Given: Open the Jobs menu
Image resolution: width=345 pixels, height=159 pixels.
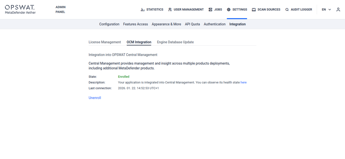Looking at the screenshot, I should [x=215, y=10].
